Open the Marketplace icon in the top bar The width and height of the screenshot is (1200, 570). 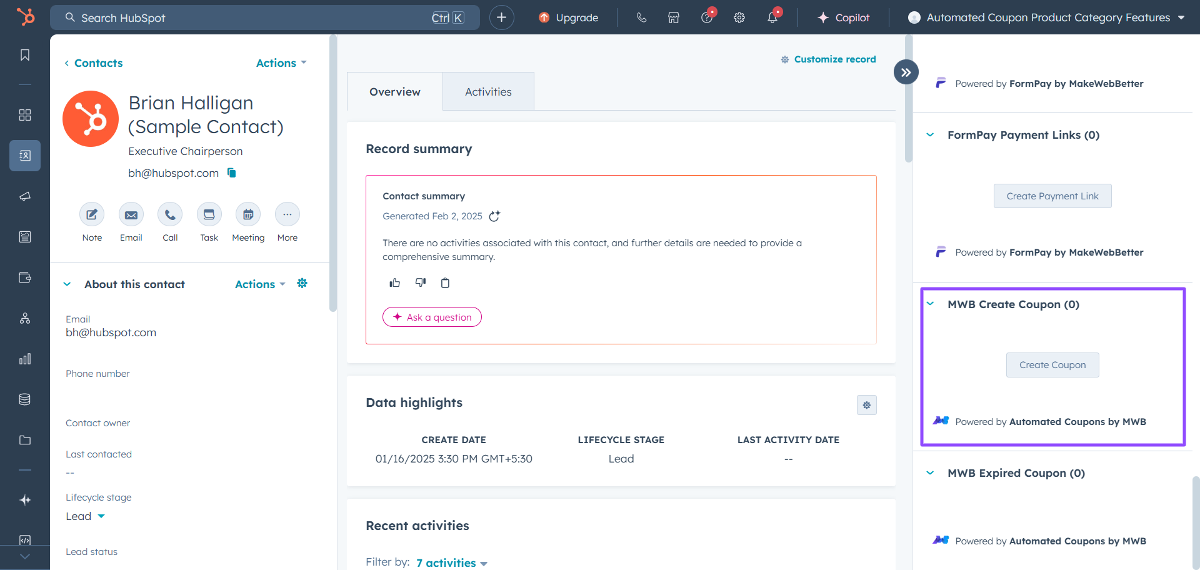click(x=673, y=17)
